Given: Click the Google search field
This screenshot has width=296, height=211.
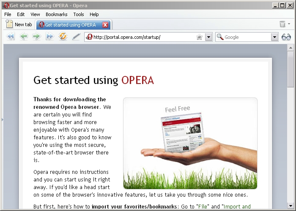Looking at the screenshot, I should point(247,37).
